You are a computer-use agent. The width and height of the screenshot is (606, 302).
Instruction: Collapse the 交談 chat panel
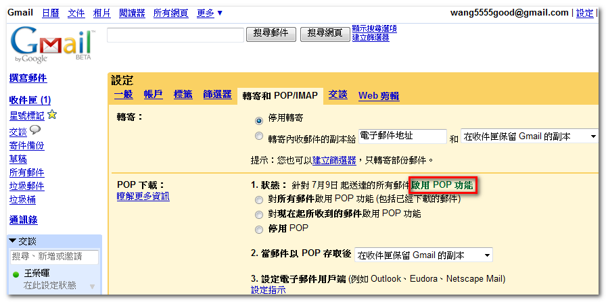tap(13, 241)
